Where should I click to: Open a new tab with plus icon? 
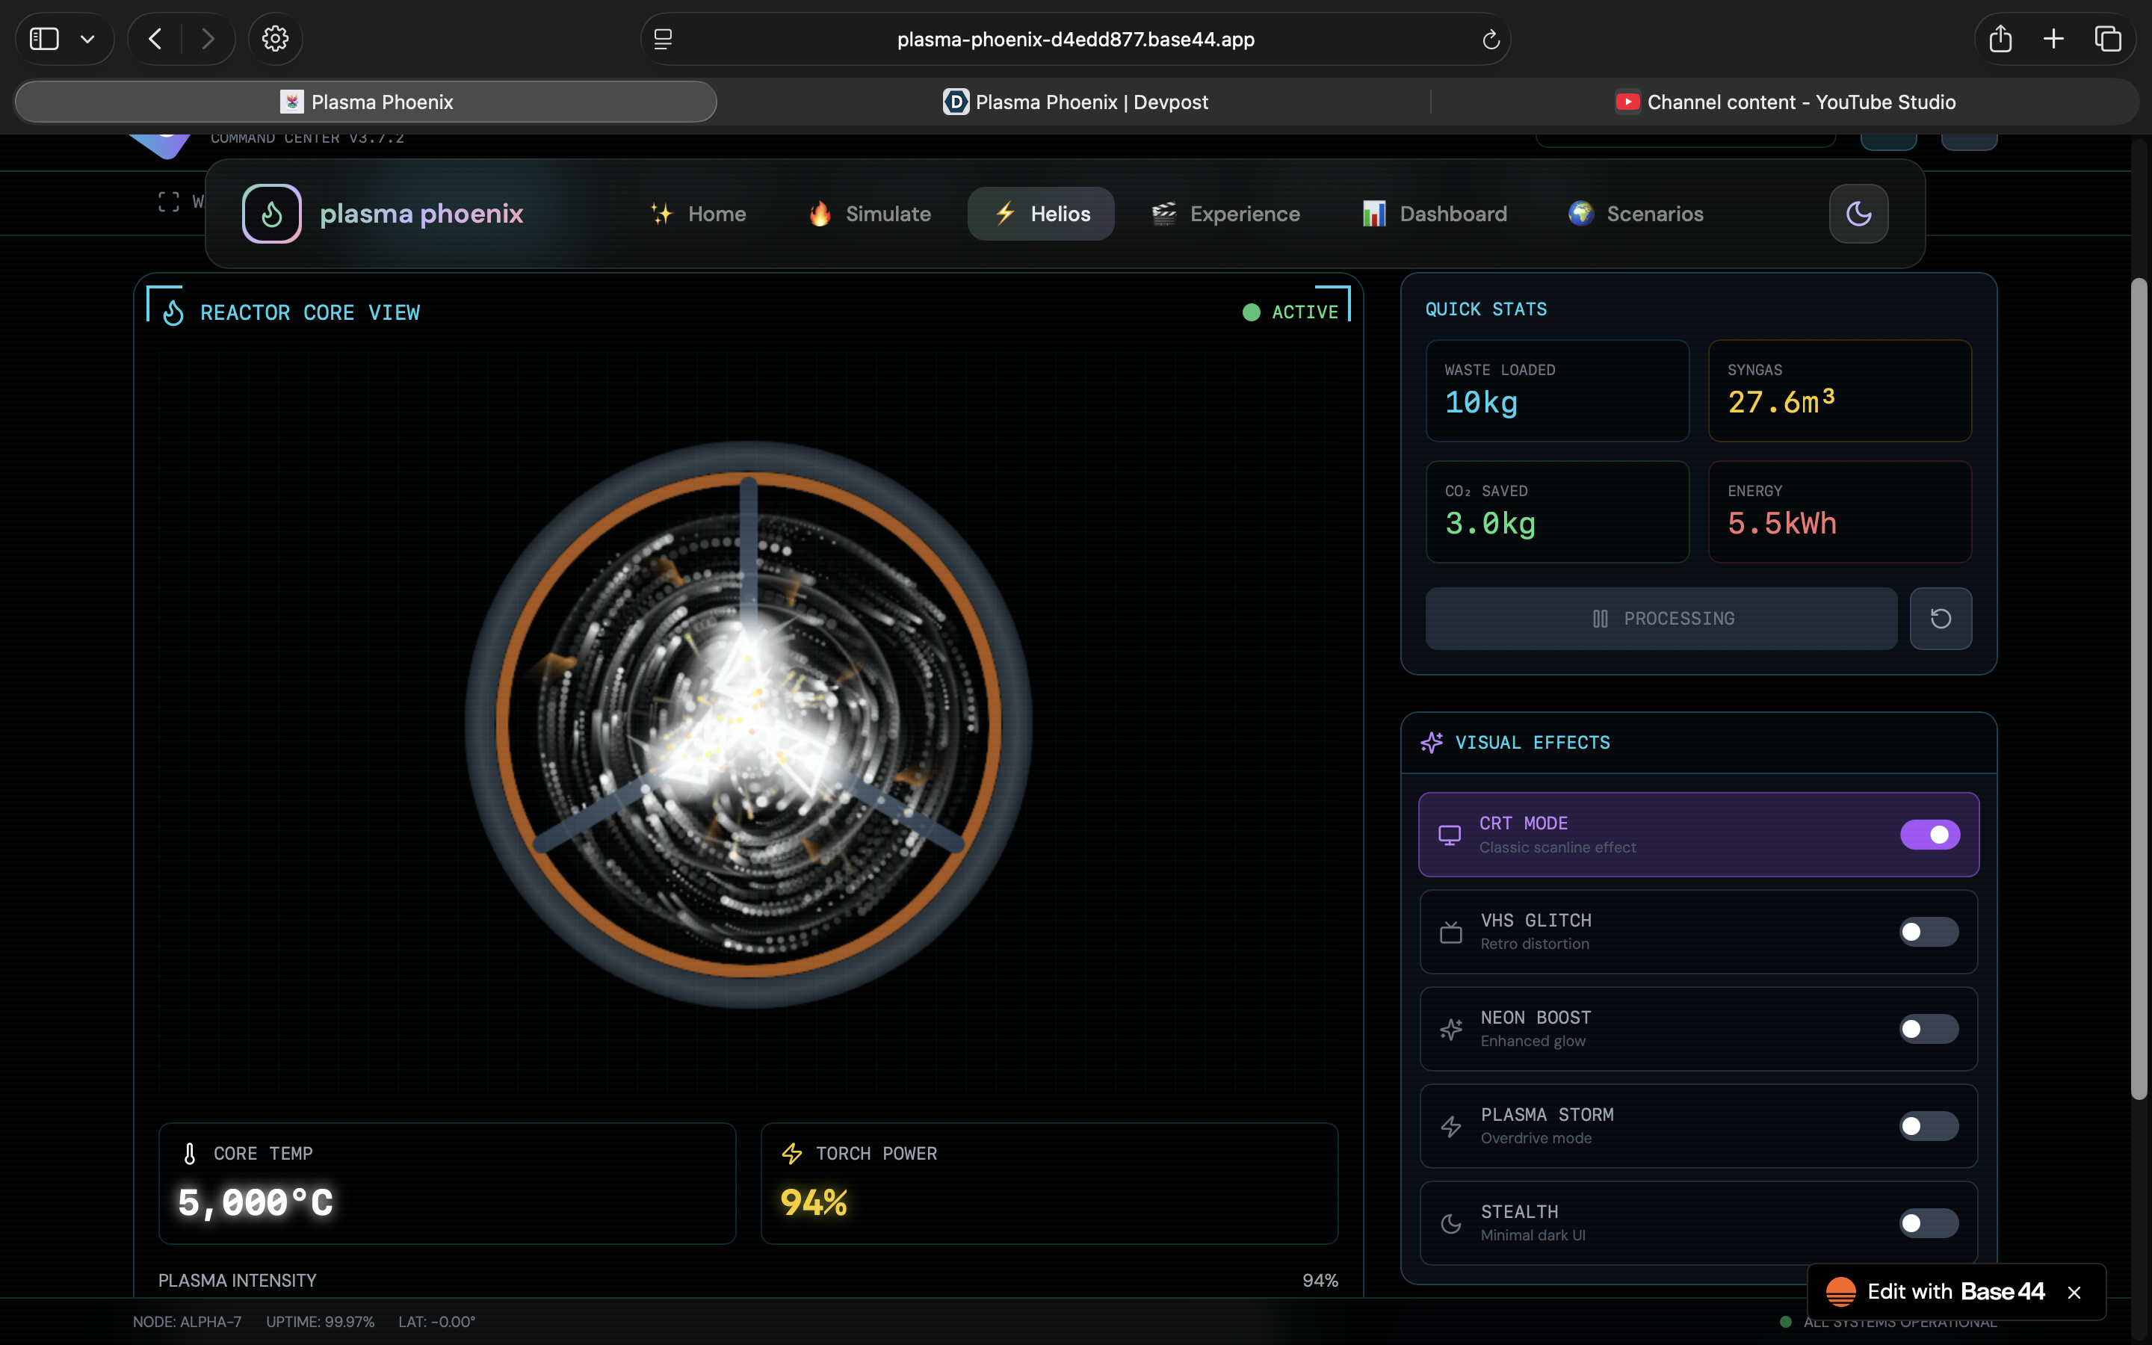tap(2053, 39)
